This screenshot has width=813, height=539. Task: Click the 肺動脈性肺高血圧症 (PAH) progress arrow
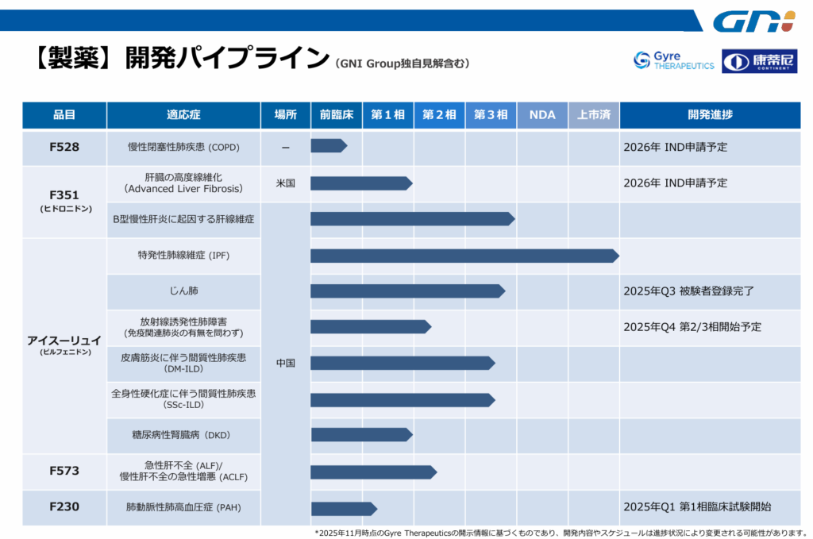(343, 508)
